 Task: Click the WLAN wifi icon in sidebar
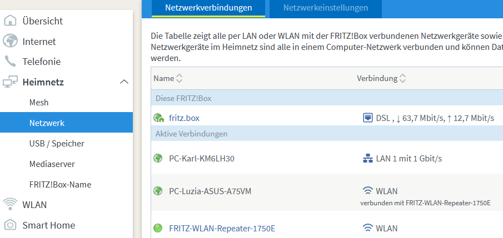pyautogui.click(x=10, y=204)
